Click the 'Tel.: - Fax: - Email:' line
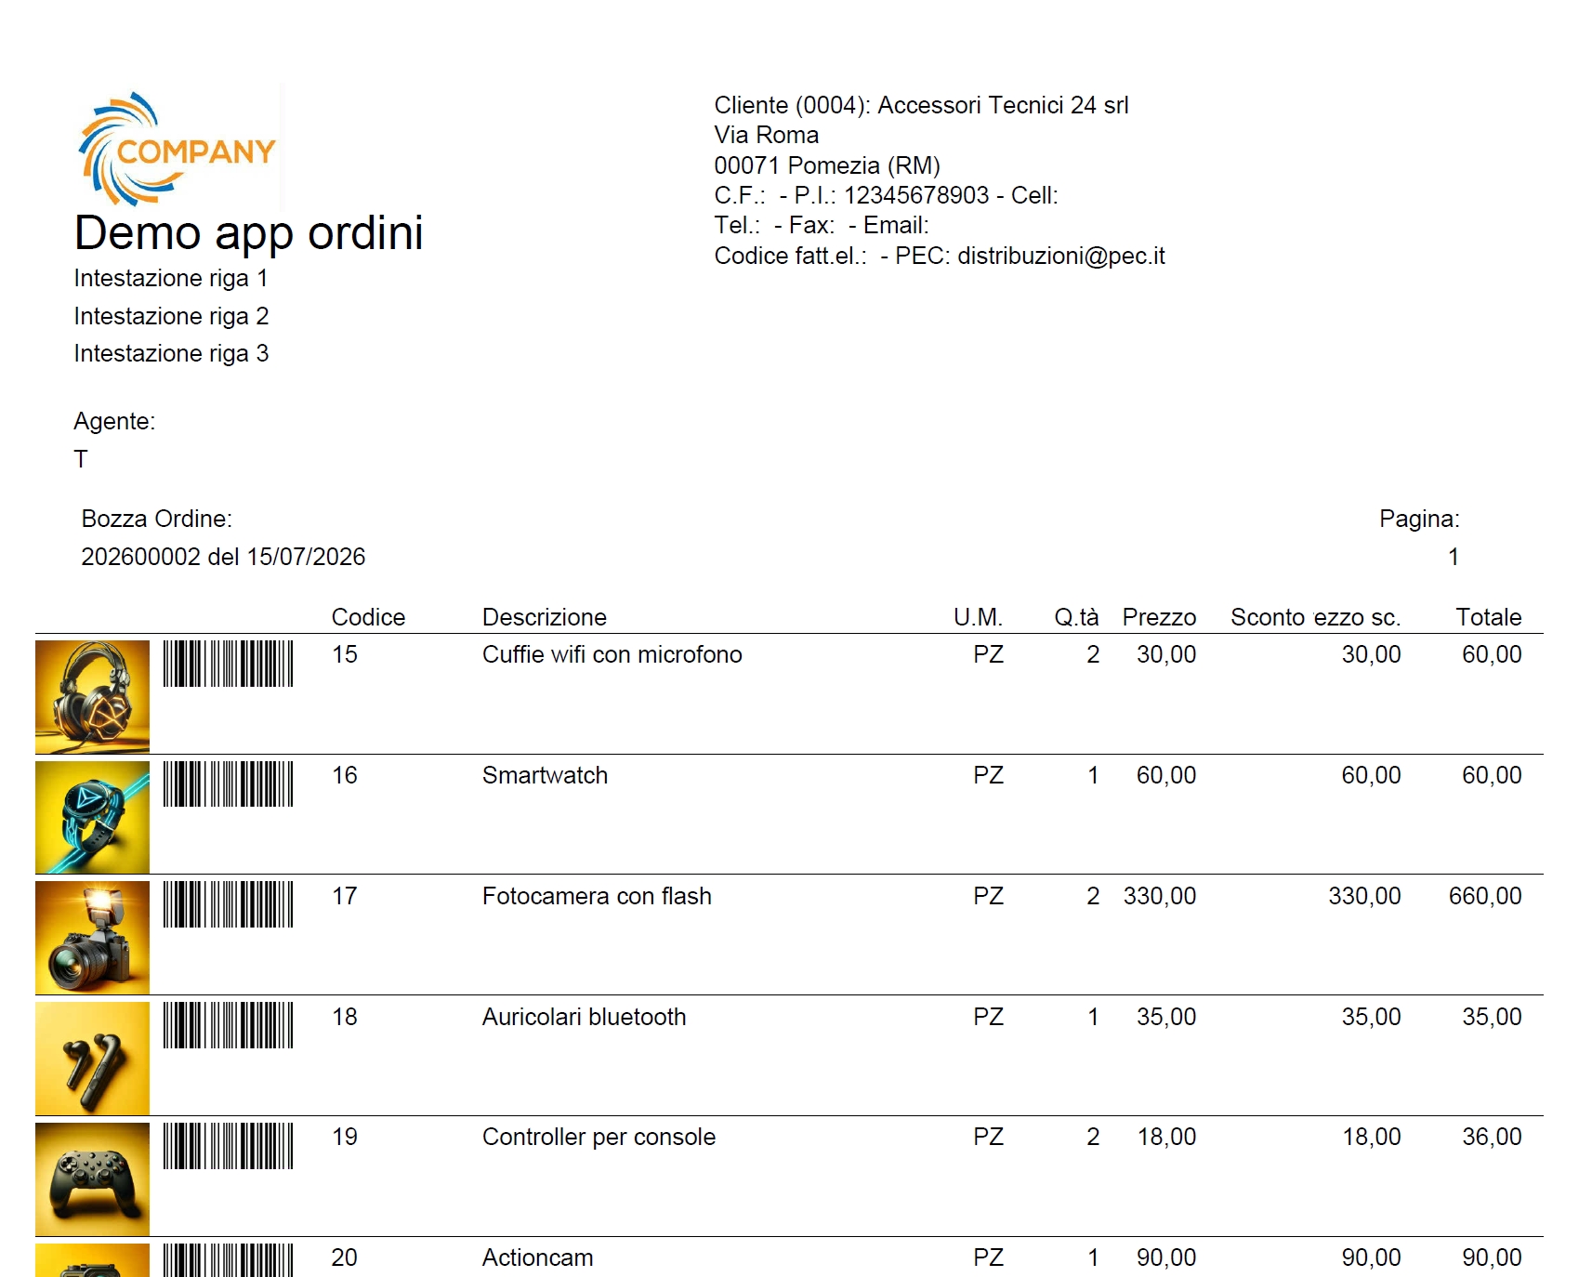 (822, 225)
